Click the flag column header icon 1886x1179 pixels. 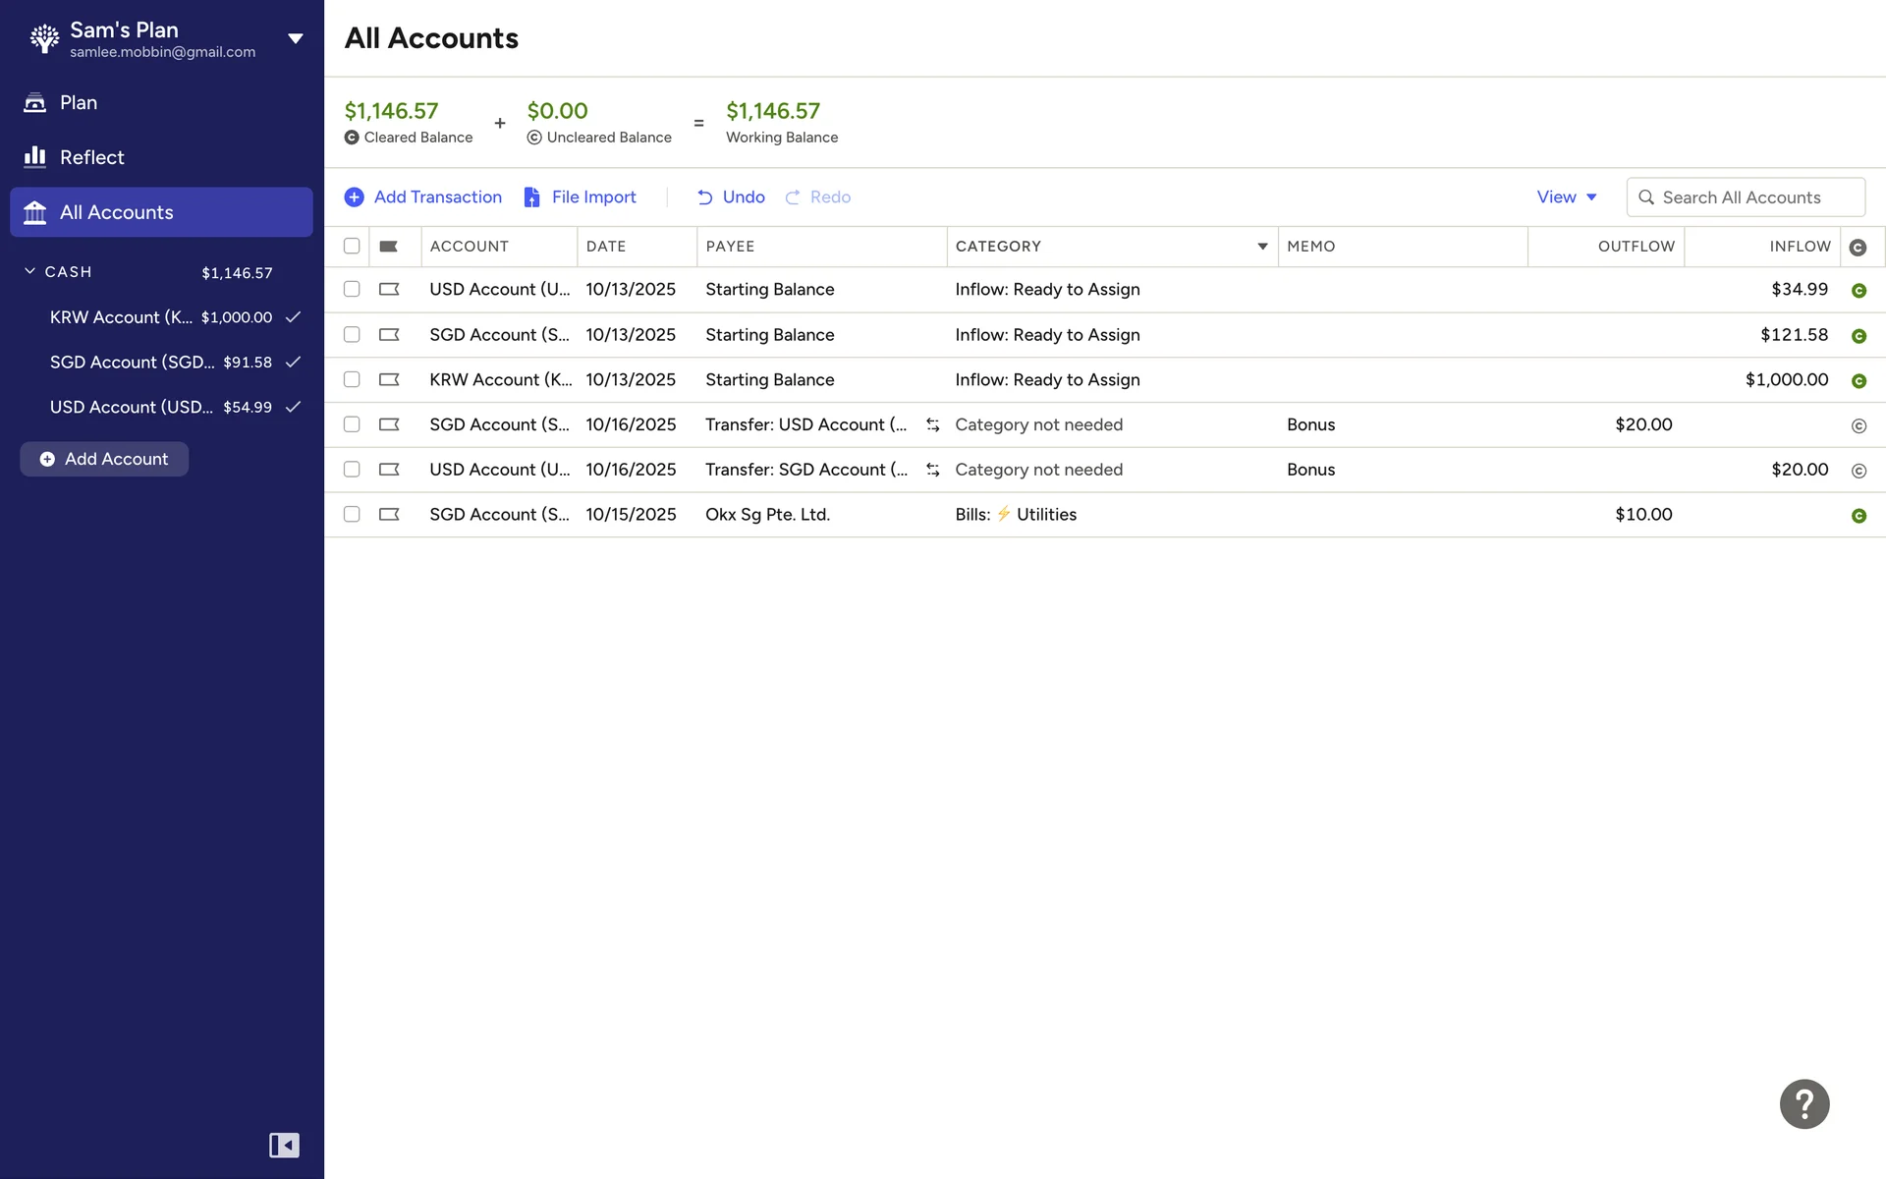click(x=389, y=247)
